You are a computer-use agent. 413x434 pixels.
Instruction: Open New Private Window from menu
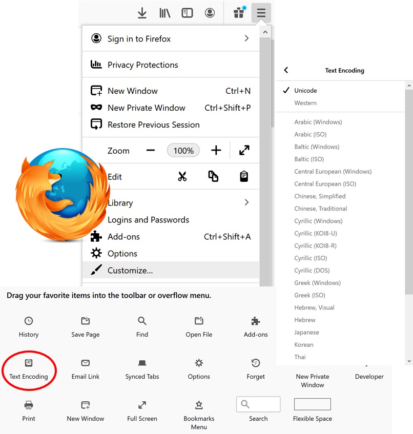point(146,108)
